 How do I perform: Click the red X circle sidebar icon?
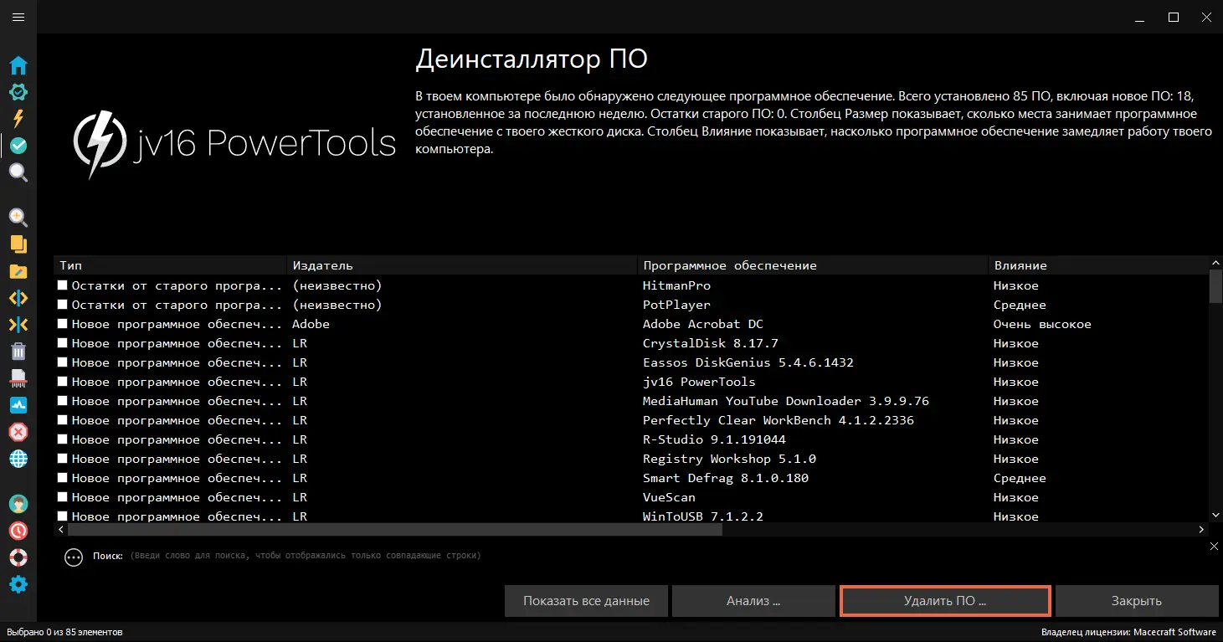18,432
